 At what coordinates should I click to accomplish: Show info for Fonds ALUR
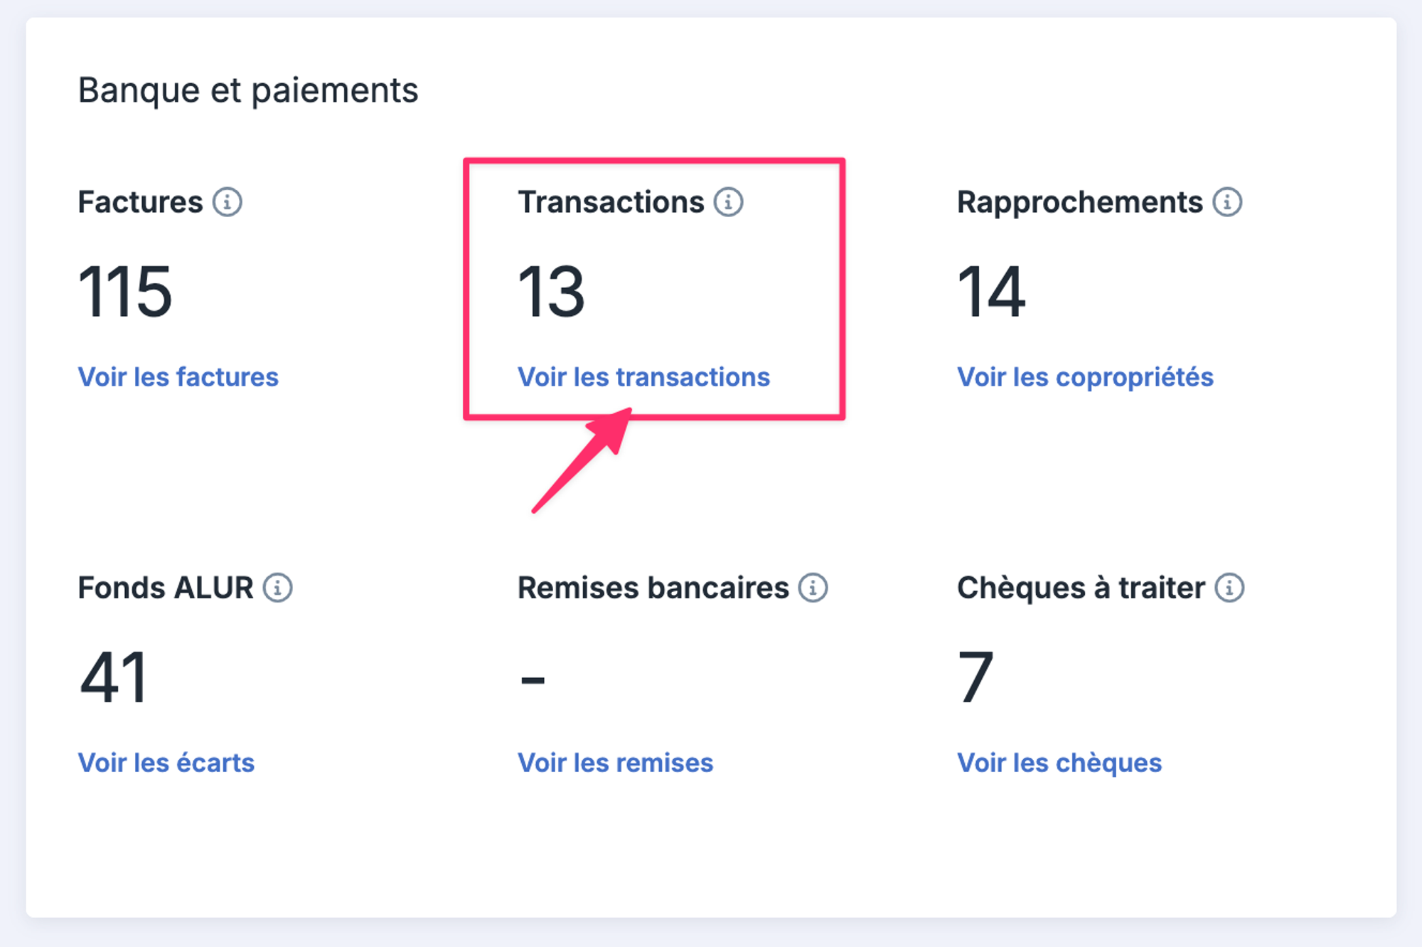click(278, 588)
